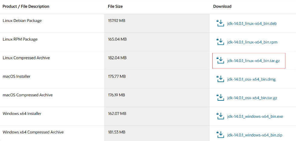Select the jdk-14.0.1_osx-x64_bin.tar.gz link

252,98
